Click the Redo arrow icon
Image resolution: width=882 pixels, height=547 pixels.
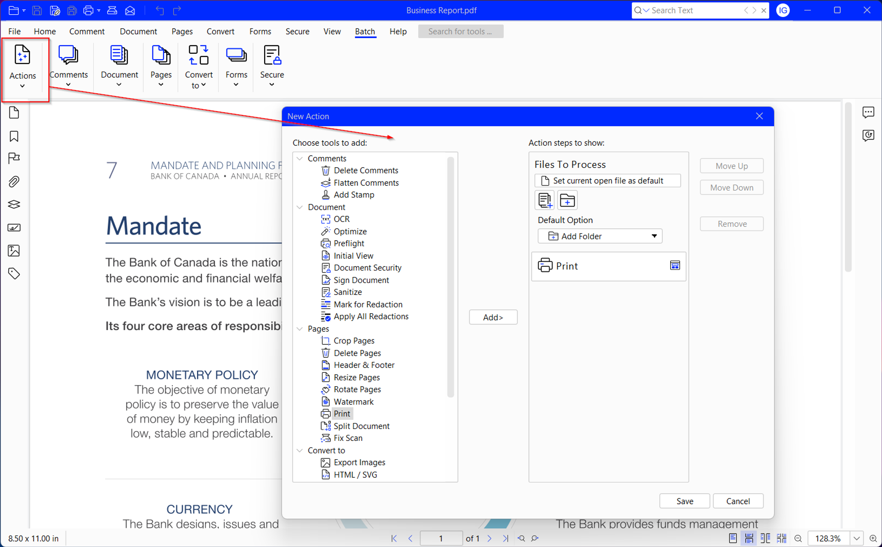[177, 10]
